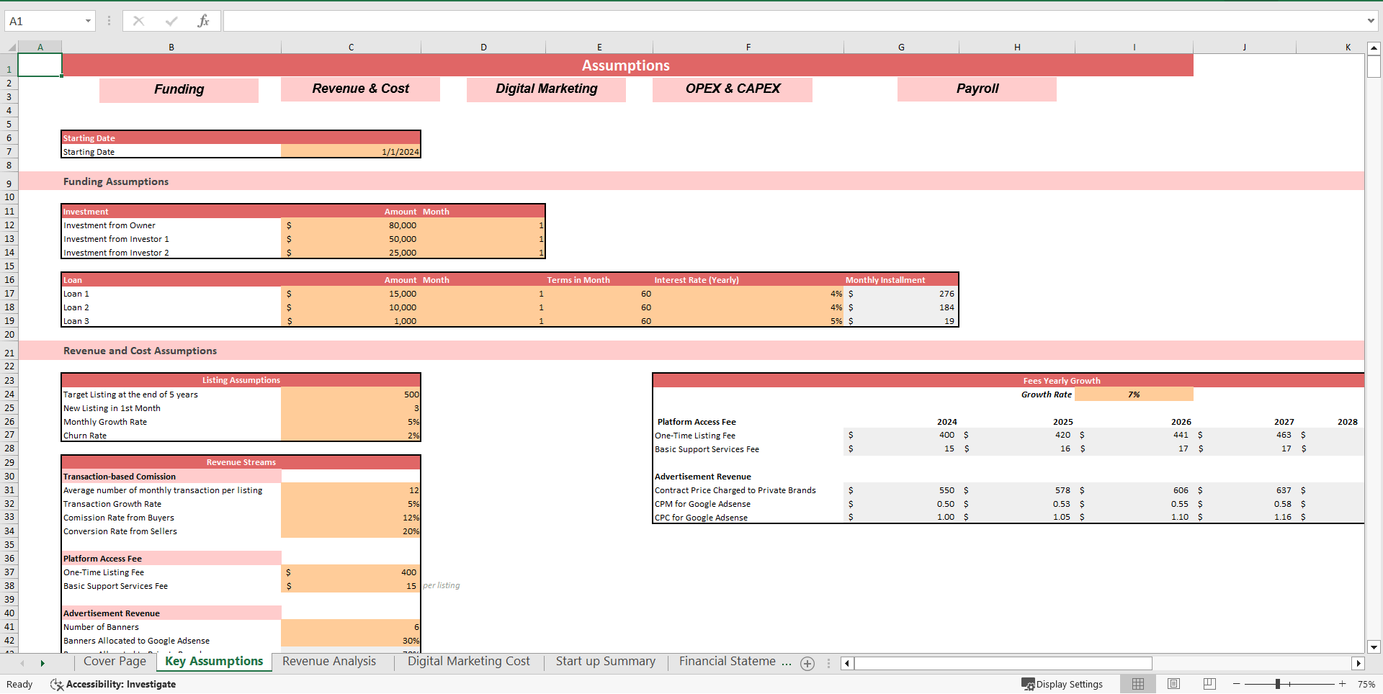Image resolution: width=1383 pixels, height=694 pixels.
Task: Click the Display Settings icon in status bar
Action: tap(1028, 684)
